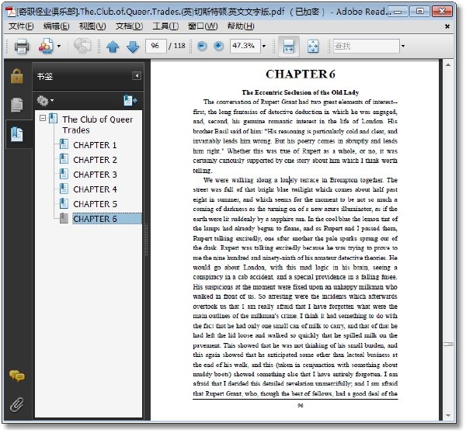
Task: Maximize the Adobe Reader window
Action: (x=419, y=12)
